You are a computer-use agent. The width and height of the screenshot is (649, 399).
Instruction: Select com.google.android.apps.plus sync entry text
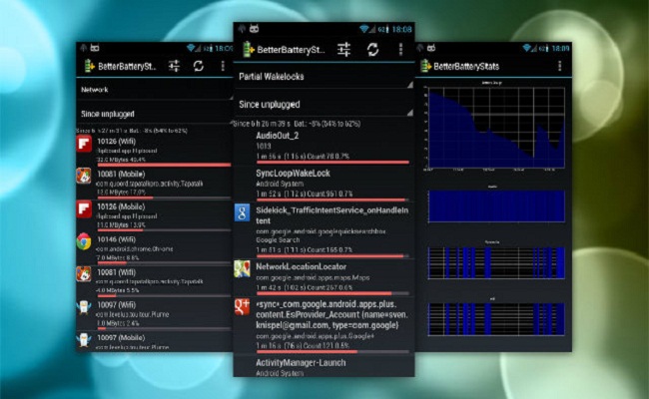pyautogui.click(x=331, y=314)
